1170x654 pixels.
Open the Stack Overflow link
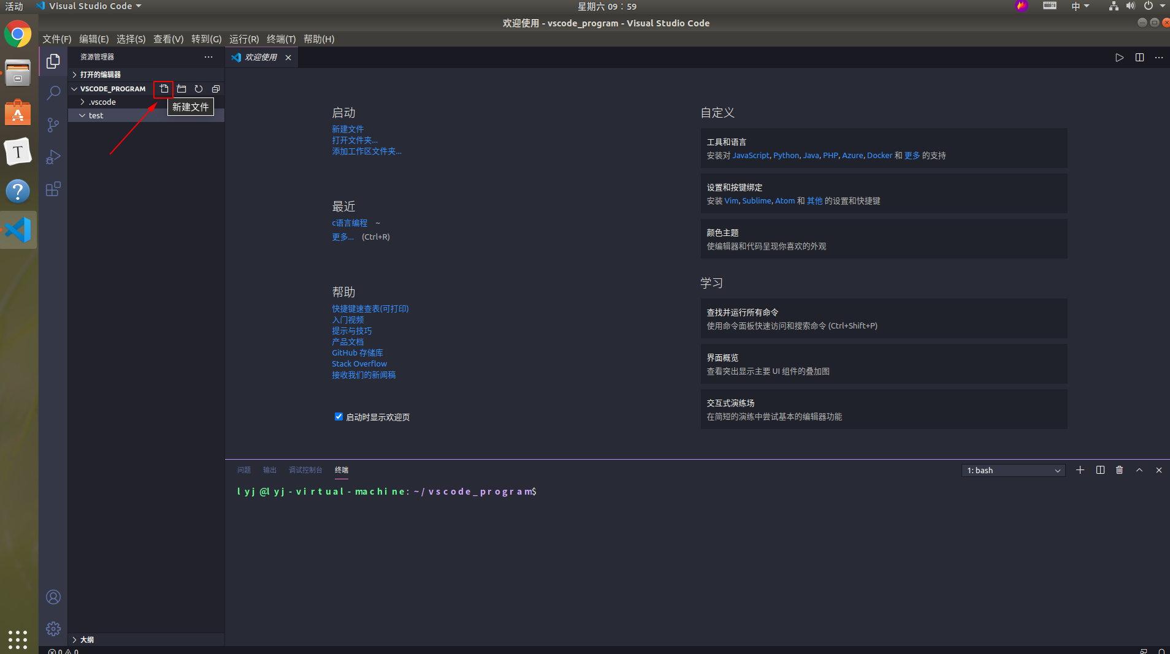359,364
